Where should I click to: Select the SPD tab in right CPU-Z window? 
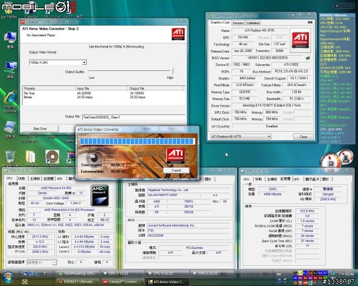[x=296, y=179]
